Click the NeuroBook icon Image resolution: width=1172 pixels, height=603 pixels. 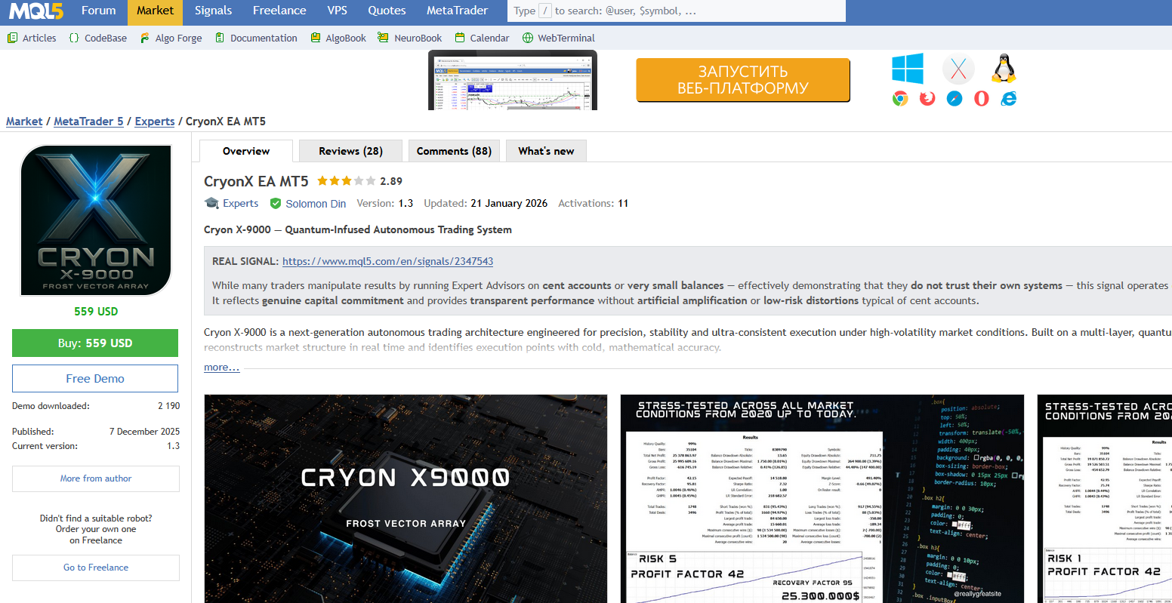pos(383,38)
